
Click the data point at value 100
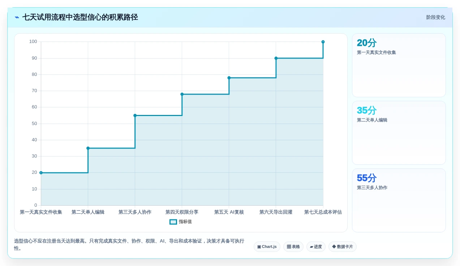tap(323, 42)
